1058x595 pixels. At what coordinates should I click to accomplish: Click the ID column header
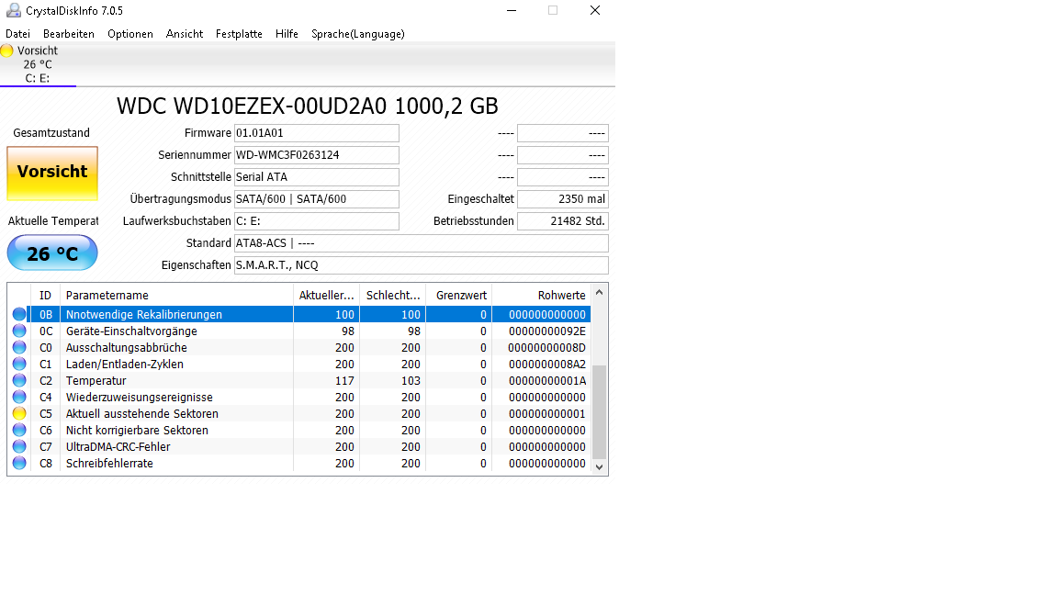point(45,296)
